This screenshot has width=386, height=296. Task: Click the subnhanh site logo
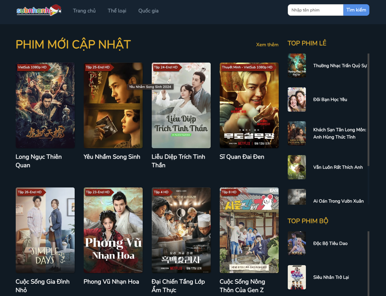[x=39, y=10]
